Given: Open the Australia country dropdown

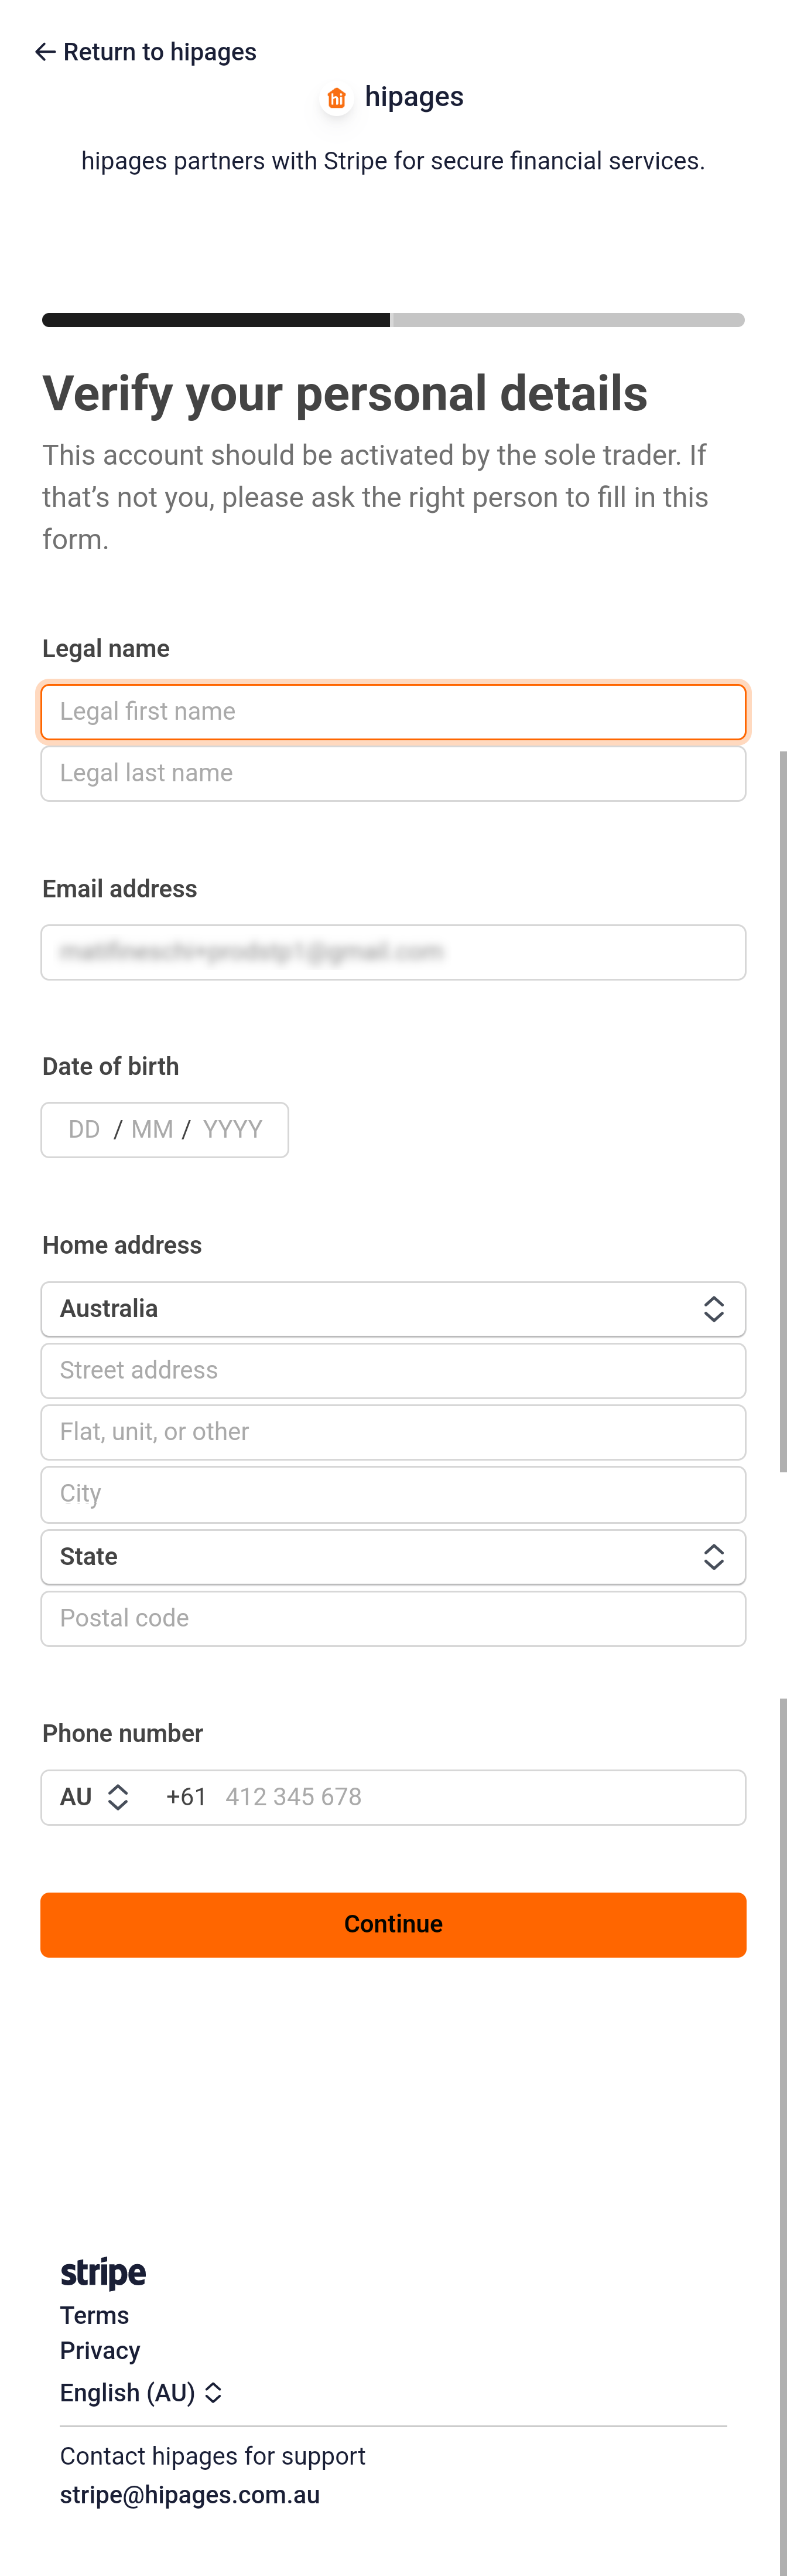Looking at the screenshot, I should (392, 1309).
